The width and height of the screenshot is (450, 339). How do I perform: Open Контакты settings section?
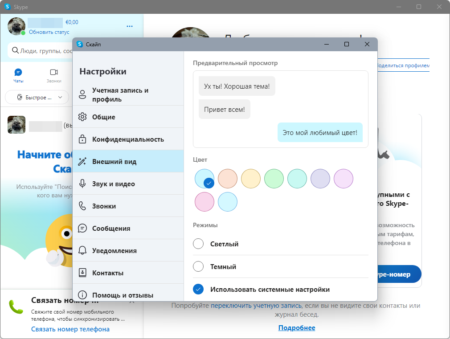click(x=128, y=273)
